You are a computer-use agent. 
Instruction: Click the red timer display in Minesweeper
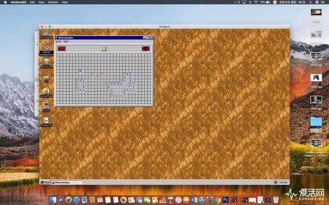coord(146,49)
